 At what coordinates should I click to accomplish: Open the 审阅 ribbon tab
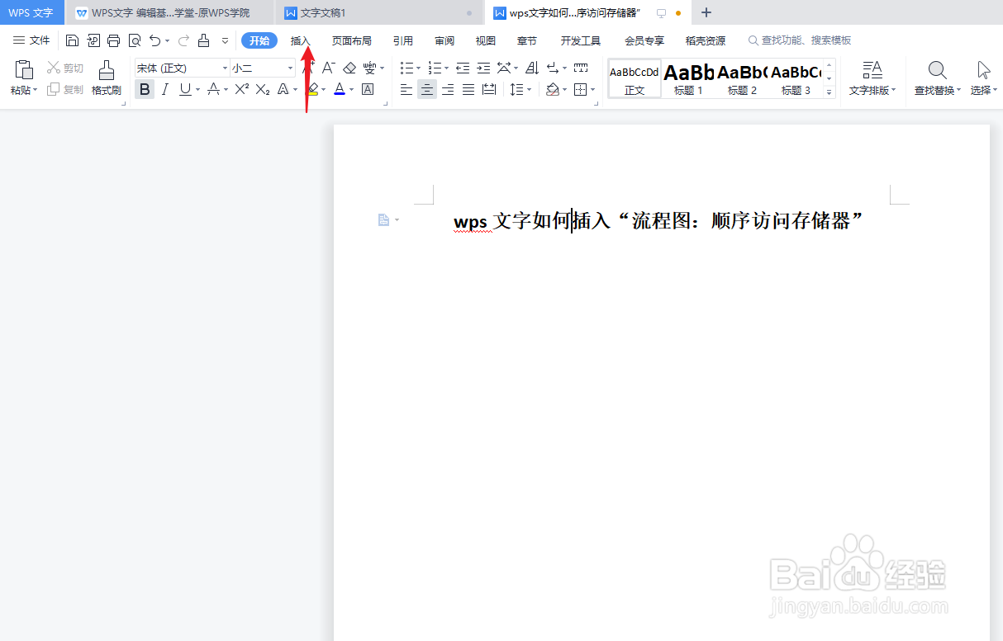pos(444,40)
